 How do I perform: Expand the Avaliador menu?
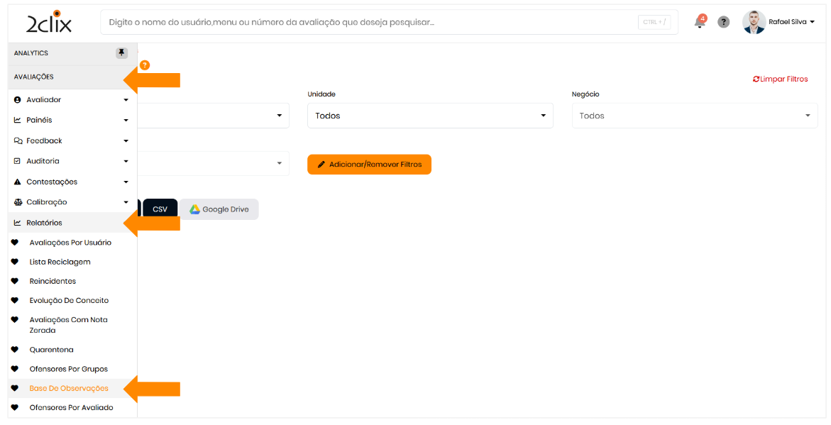[x=71, y=100]
